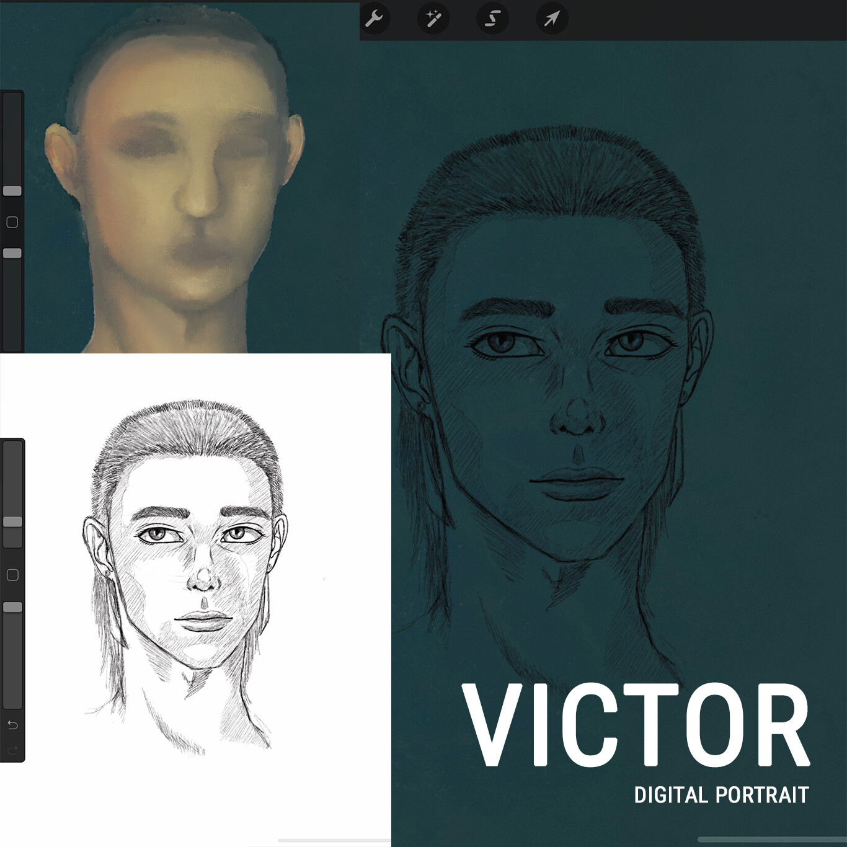
Task: Tap the brush size slider handle
Action: 12,190
